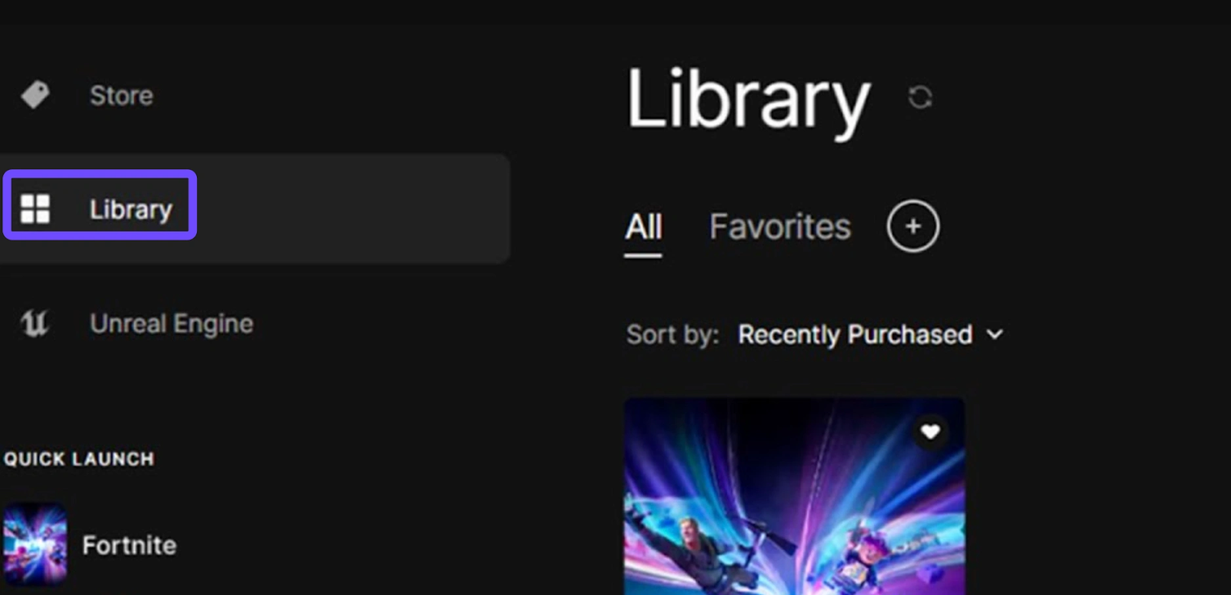Switch to the Favorites tab
Screen dimensions: 1231x595
pyautogui.click(x=780, y=227)
